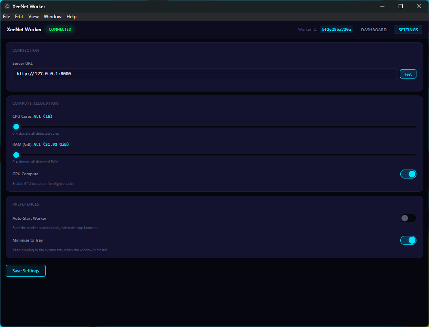Image resolution: width=429 pixels, height=327 pixels.
Task: Click the XeeNet app icon in title bar
Action: coord(7,6)
